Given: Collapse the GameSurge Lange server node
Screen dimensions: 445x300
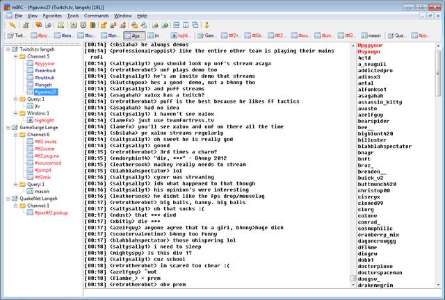Looking at the screenshot, I should 6,127.
